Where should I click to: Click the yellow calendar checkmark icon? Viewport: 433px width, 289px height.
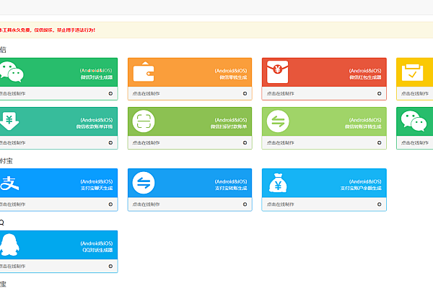pyautogui.click(x=411, y=72)
